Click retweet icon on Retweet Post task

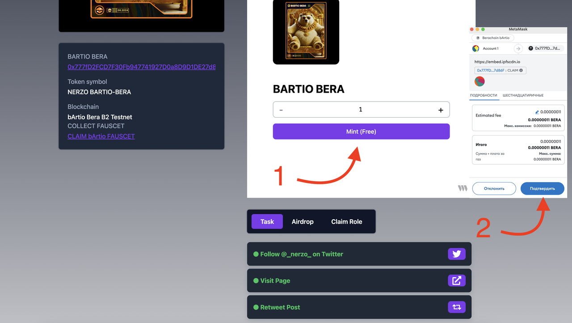[457, 307]
